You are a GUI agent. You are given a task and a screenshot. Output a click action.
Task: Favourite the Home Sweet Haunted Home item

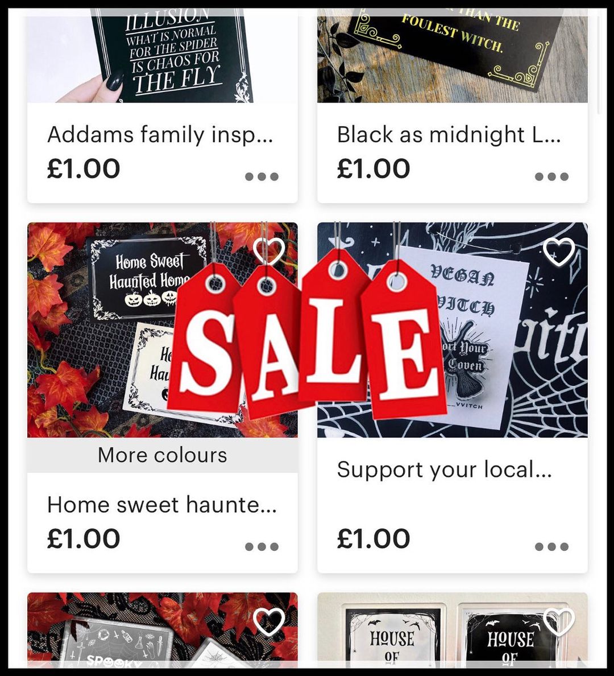269,252
